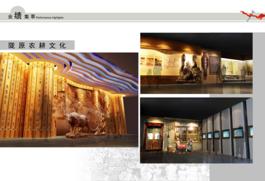Click the purple Chinese knot wall decoration

tap(205, 63)
